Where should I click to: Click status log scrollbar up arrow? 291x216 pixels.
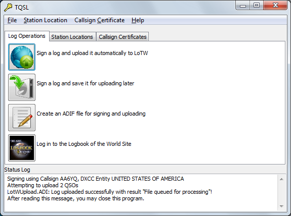point(281,179)
